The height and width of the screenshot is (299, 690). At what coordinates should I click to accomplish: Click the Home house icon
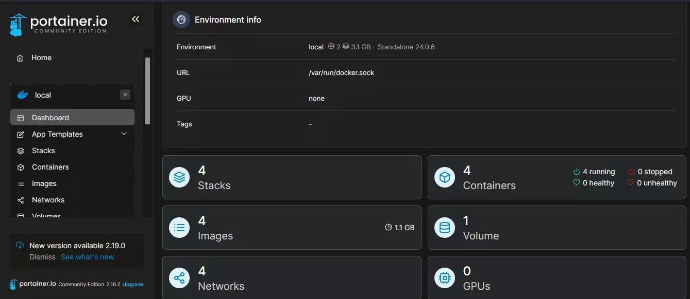(x=20, y=58)
